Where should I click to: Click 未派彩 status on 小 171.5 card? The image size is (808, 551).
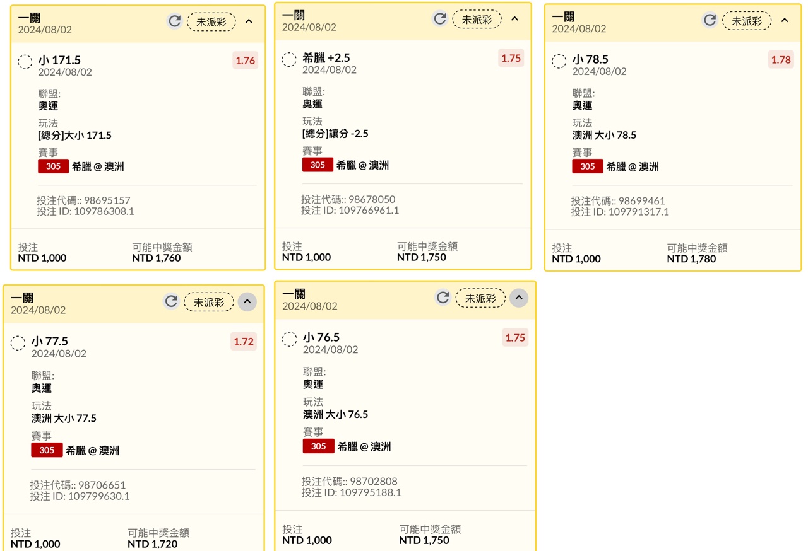pos(211,22)
